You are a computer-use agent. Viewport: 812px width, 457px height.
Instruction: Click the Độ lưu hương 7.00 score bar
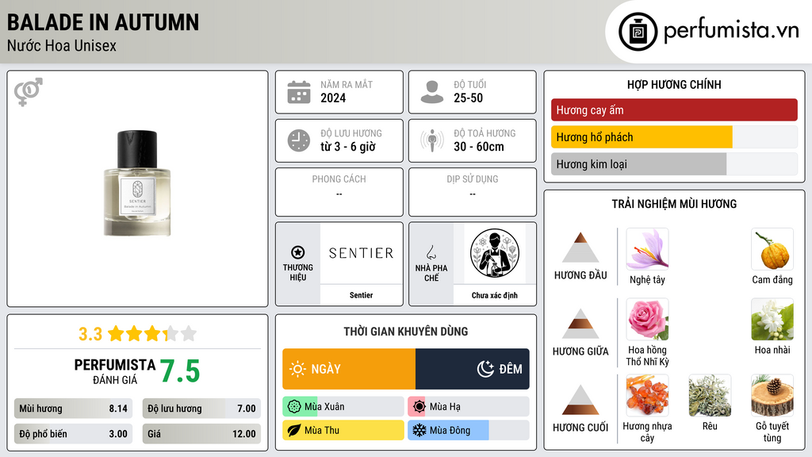pyautogui.click(x=201, y=409)
